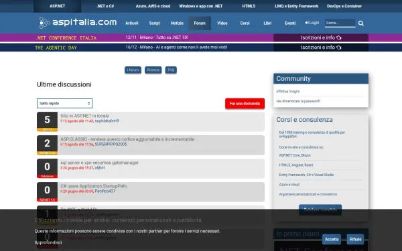
Task: Open Azure e cloud courses link
Action: [x=289, y=185]
